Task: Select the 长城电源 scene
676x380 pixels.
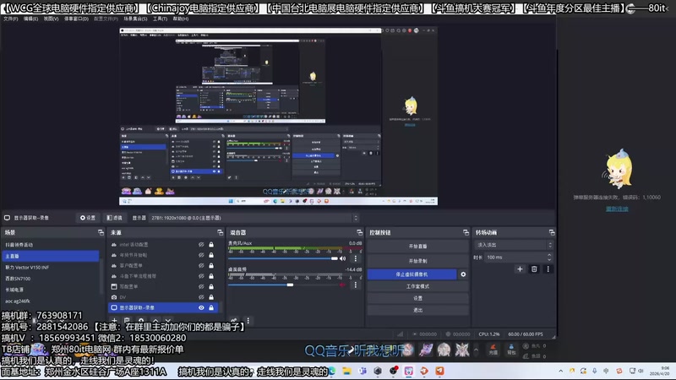Action: pos(51,290)
